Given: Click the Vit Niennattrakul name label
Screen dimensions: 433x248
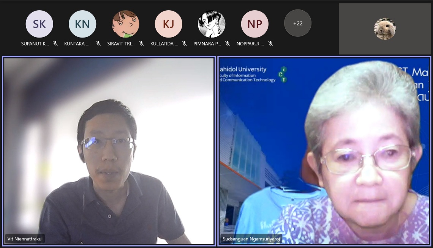Looking at the screenshot, I should pyautogui.click(x=25, y=239).
